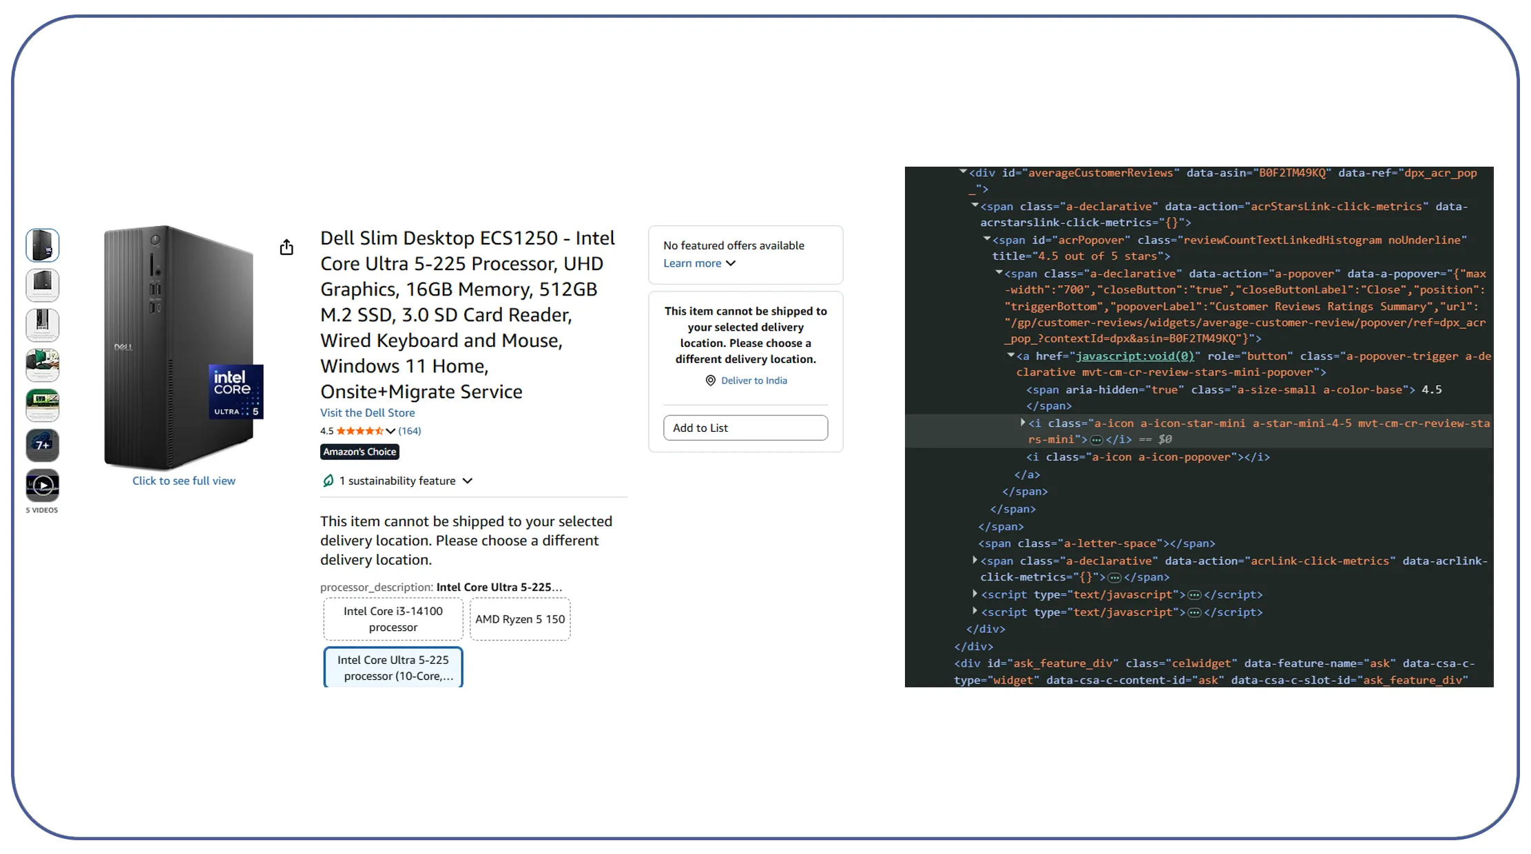Click the location pin icon beside Deliver to India

(x=711, y=381)
